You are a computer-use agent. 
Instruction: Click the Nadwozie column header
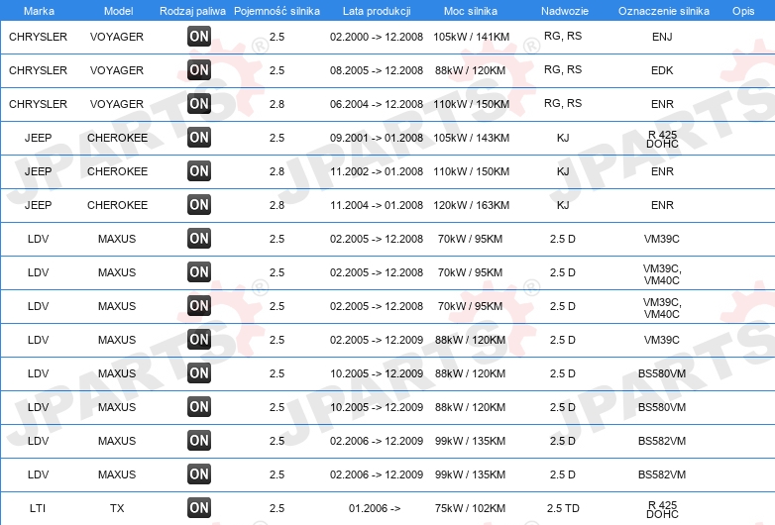565,11
